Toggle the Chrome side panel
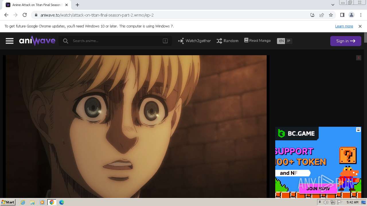367x206 pixels. (x=342, y=15)
